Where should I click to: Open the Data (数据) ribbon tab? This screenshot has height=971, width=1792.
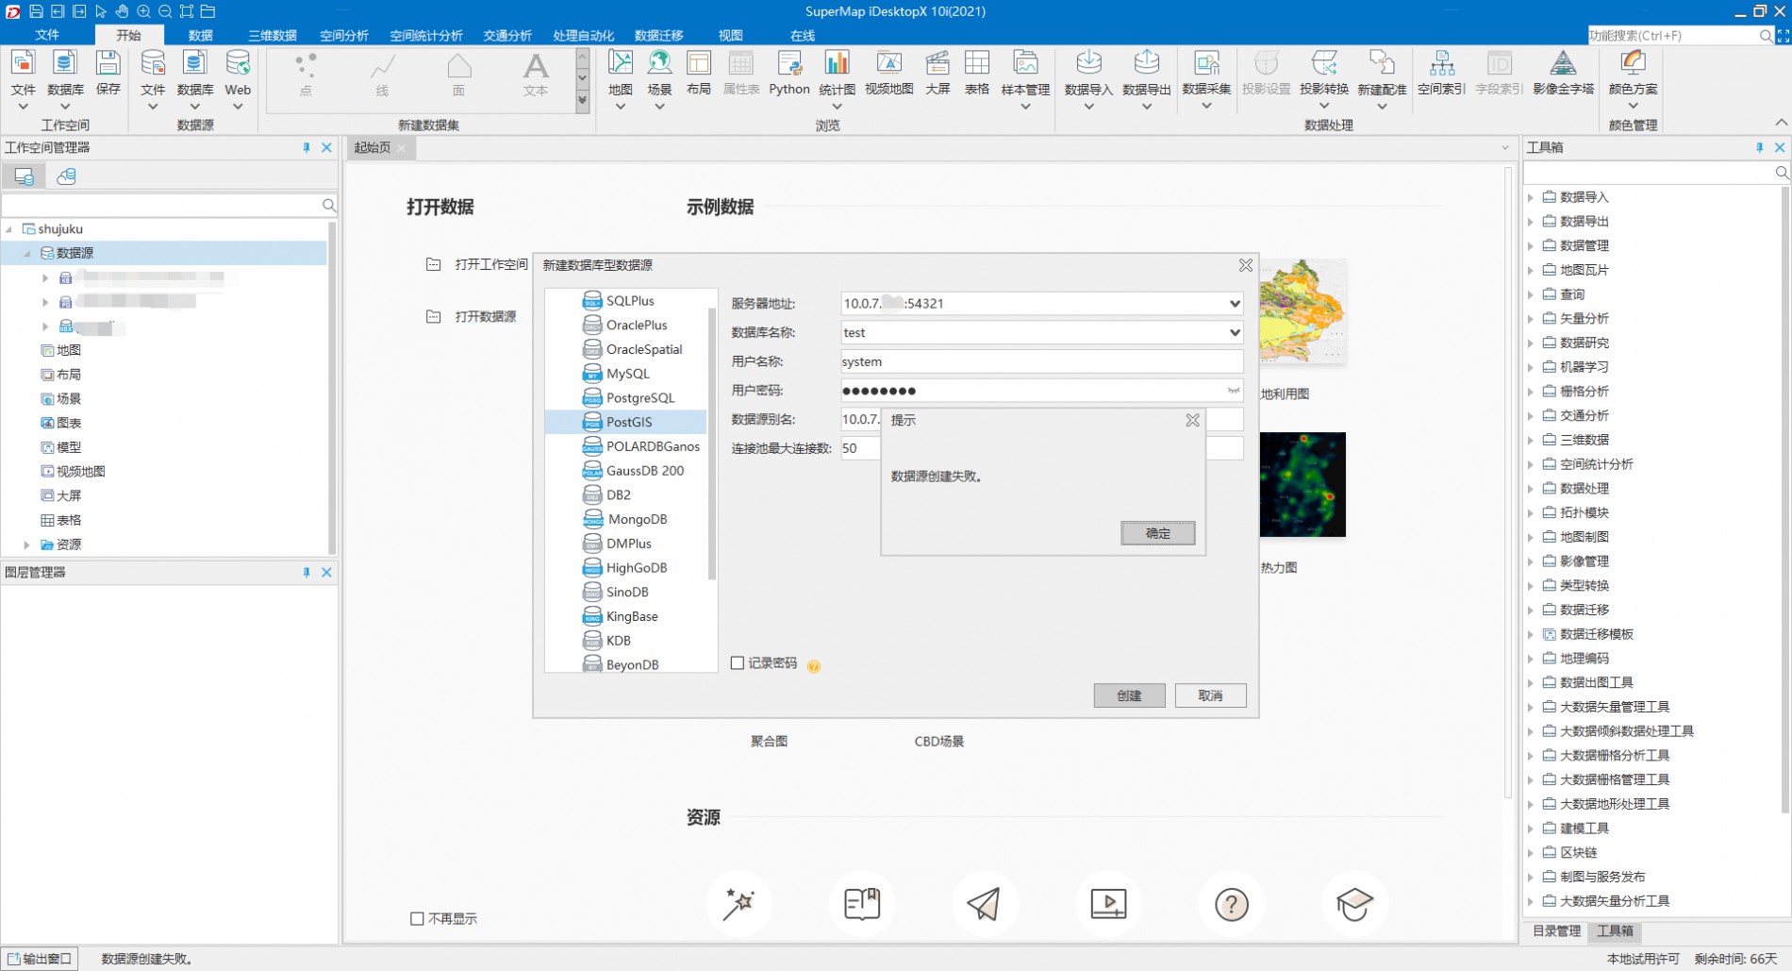[x=200, y=35]
